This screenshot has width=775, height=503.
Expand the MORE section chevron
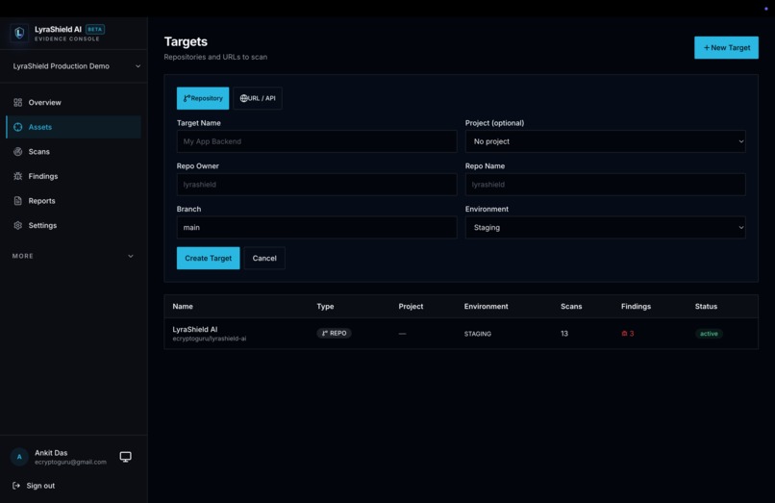coord(131,256)
